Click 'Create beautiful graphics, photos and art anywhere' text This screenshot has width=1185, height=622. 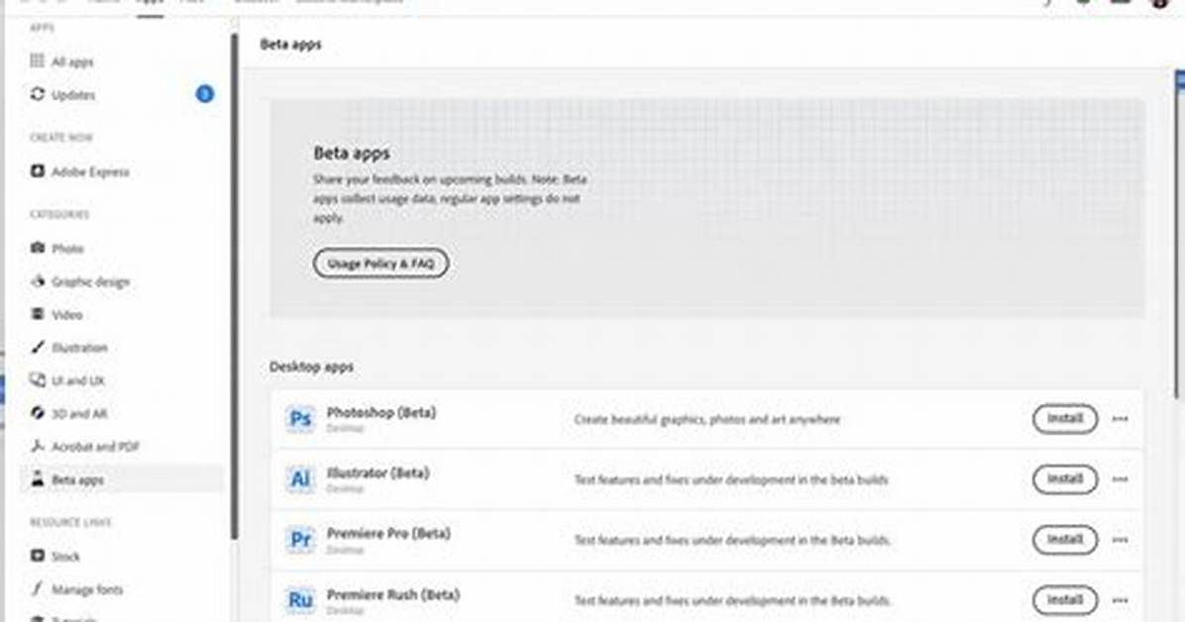point(706,419)
